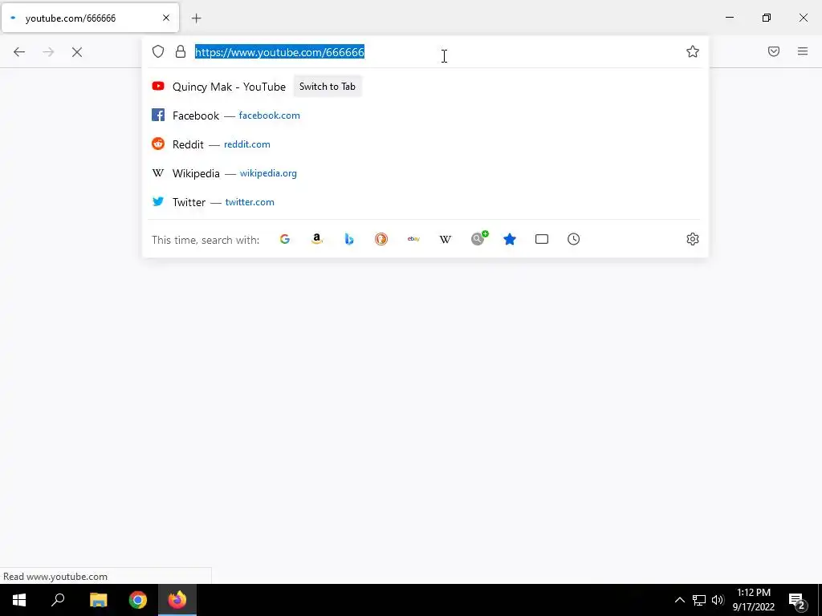Viewport: 822px width, 616px height.
Task: Search with Bing this time
Action: tap(349, 239)
